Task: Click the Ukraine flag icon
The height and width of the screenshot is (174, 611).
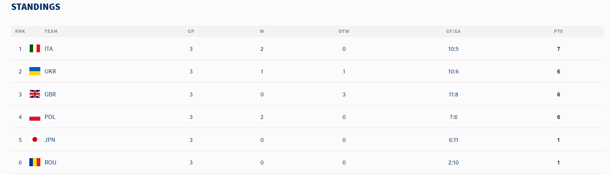Action: pos(35,71)
